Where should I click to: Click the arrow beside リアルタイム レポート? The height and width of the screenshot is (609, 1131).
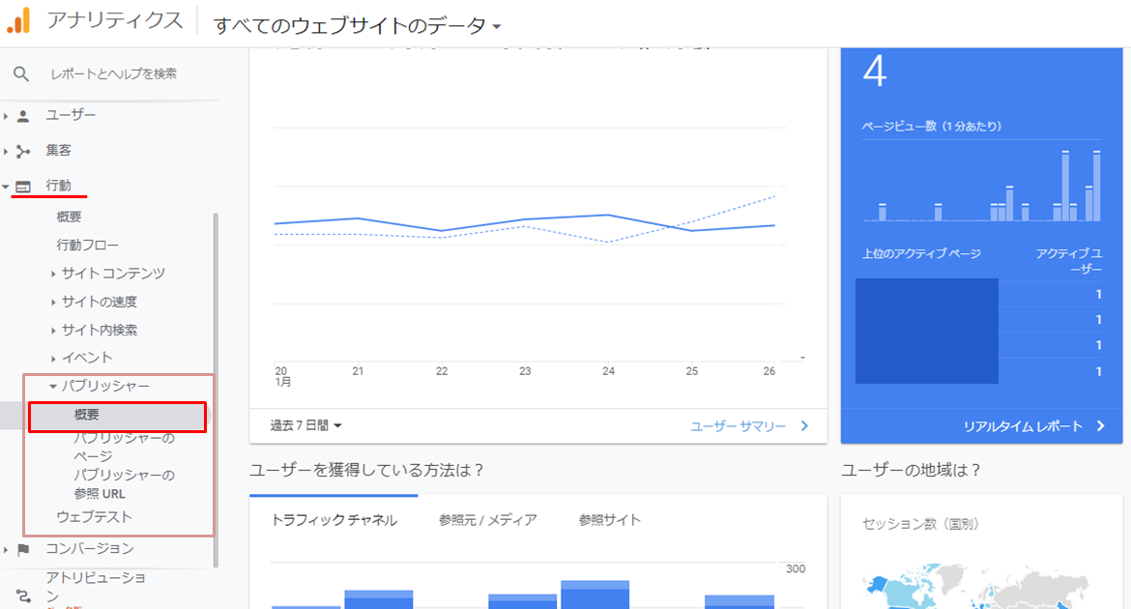[x=1101, y=425]
